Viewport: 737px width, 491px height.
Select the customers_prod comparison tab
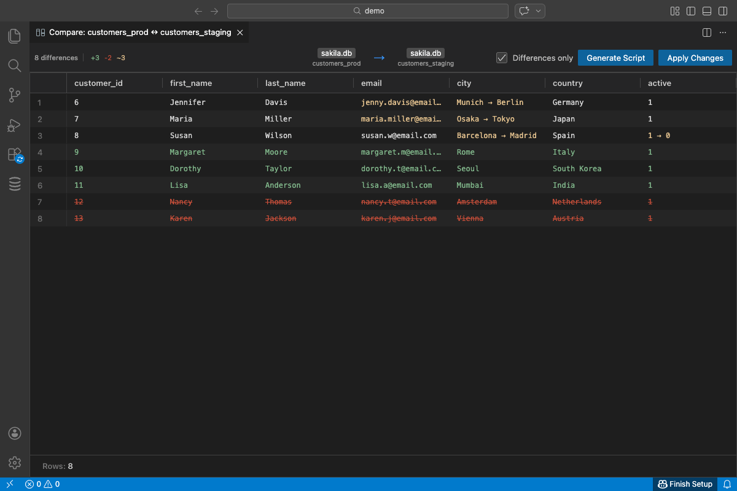tap(138, 32)
